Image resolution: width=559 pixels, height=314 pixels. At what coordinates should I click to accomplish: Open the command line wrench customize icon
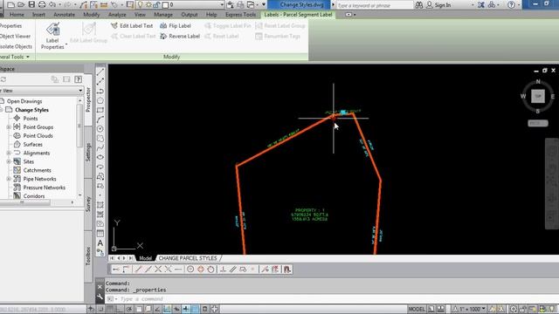[100, 297]
